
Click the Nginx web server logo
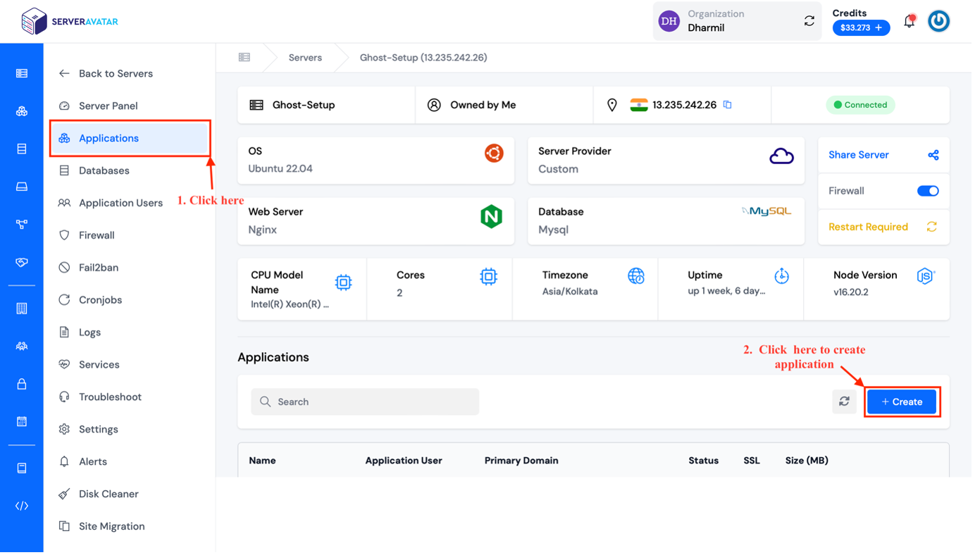492,217
